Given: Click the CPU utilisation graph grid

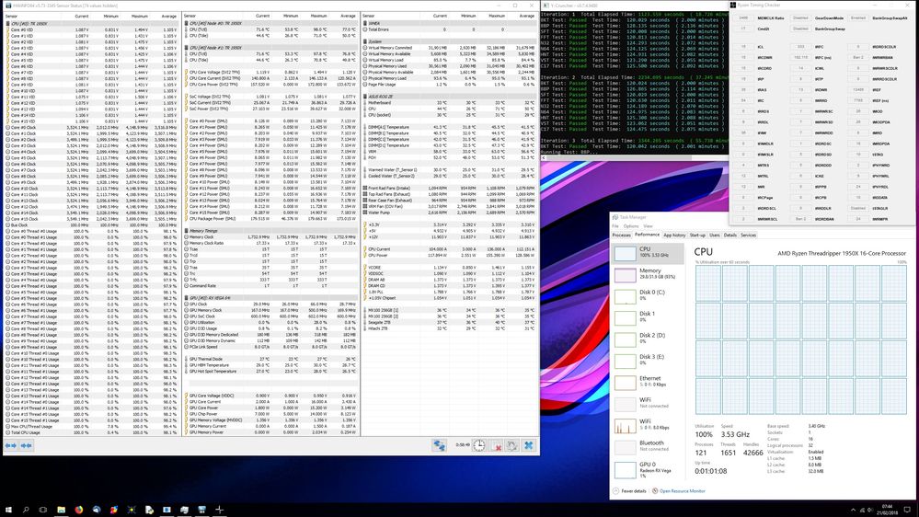Looking at the screenshot, I should pos(800,340).
